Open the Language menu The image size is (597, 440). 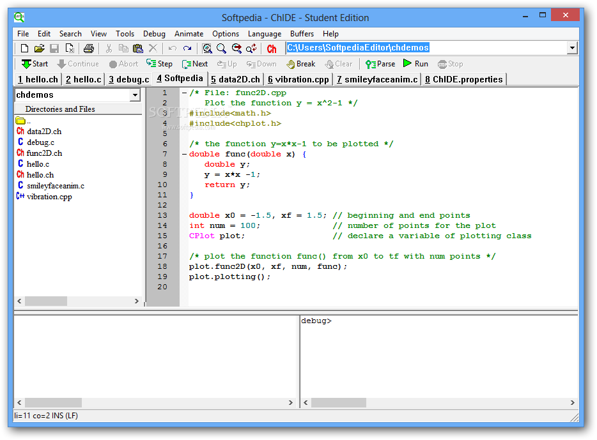pyautogui.click(x=265, y=34)
